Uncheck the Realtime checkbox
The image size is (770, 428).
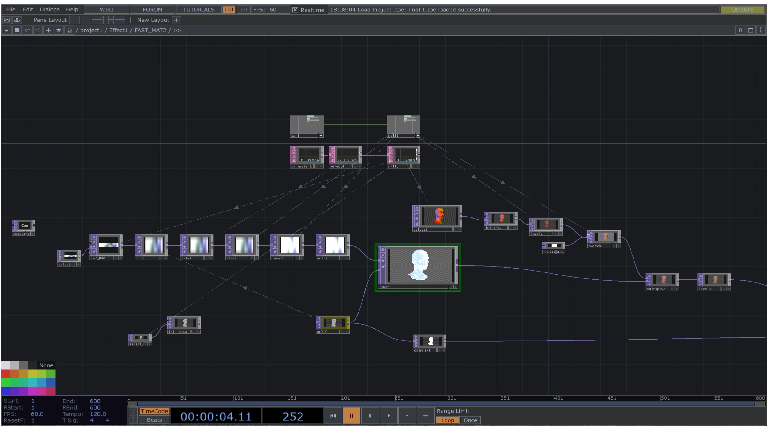(295, 10)
